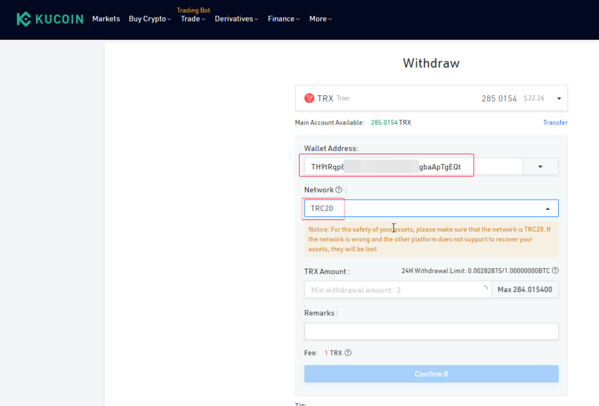The height and width of the screenshot is (406, 599).
Task: Click the help icon beside Fee
Action: coord(348,353)
